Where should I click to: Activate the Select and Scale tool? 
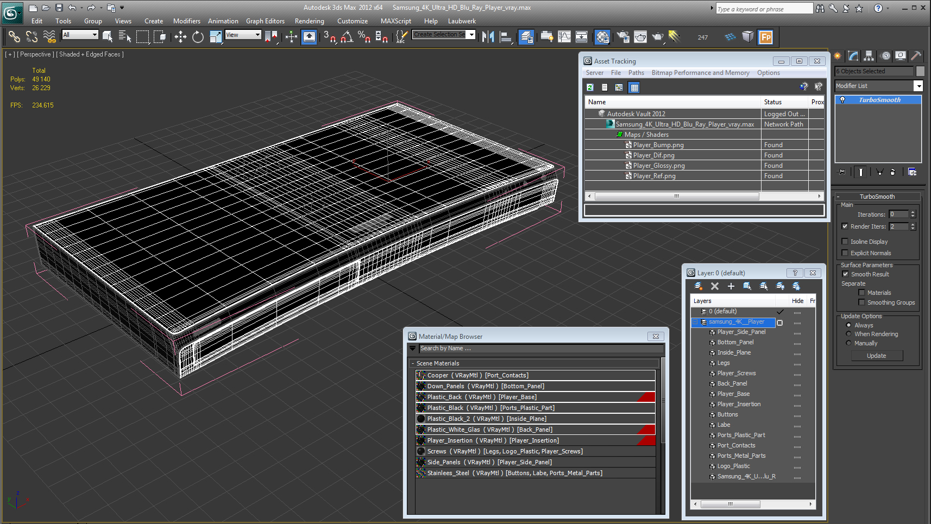[x=215, y=36]
